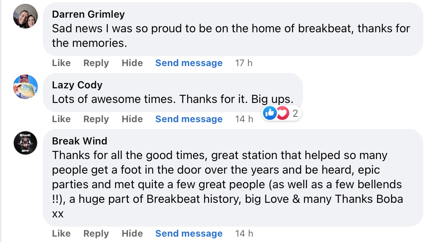The image size is (429, 242).
Task: Open Lazy Cody's profile picture
Action: [25, 87]
